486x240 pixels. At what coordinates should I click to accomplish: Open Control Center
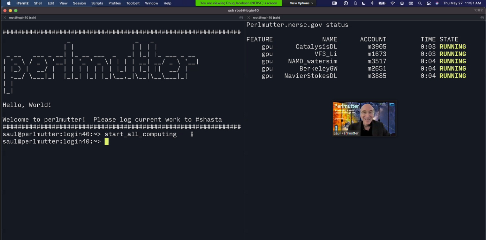point(429,3)
